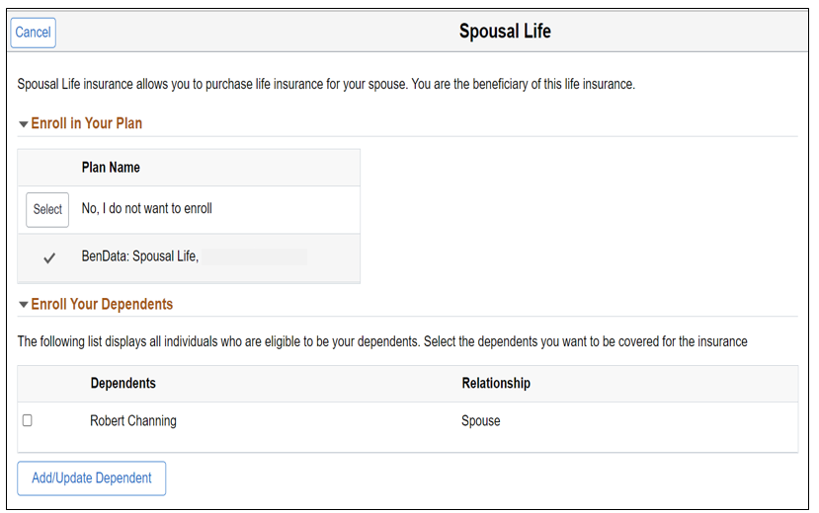Click the Spousal Life page title
The width and height of the screenshot is (819, 513).
(x=505, y=32)
